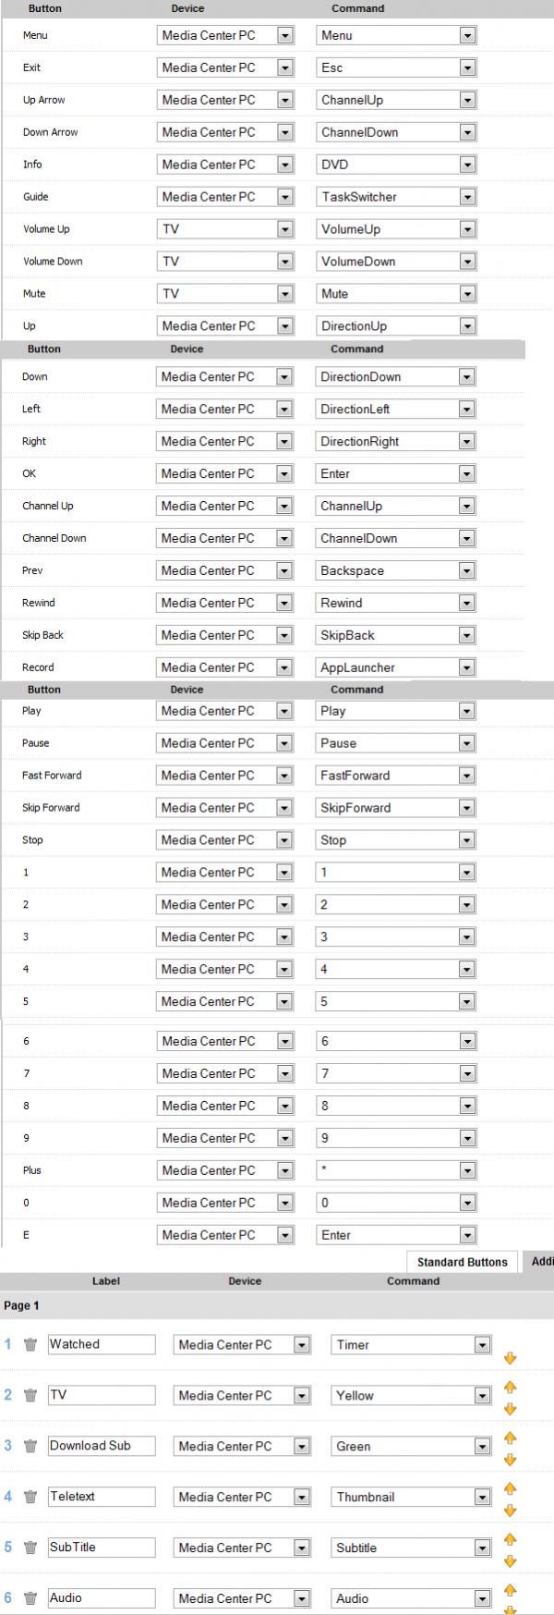Open Command dropdown showing Thumbnail
This screenshot has width=554, height=1615.
482,1498
